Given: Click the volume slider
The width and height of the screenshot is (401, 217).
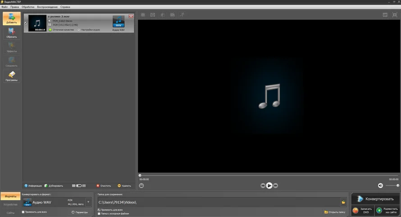Looking at the screenshot, I should click(x=392, y=185).
